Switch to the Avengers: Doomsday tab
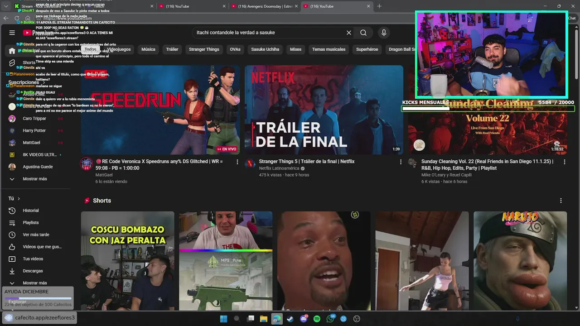 coord(265,6)
